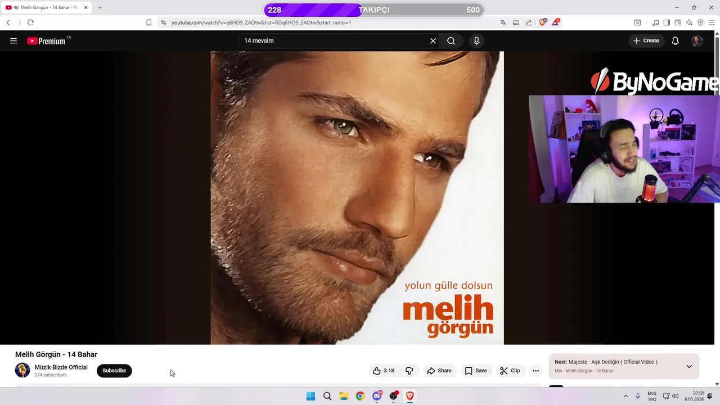The height and width of the screenshot is (405, 720).
Task: Open Brave browser taskbar icon
Action: coord(410,396)
